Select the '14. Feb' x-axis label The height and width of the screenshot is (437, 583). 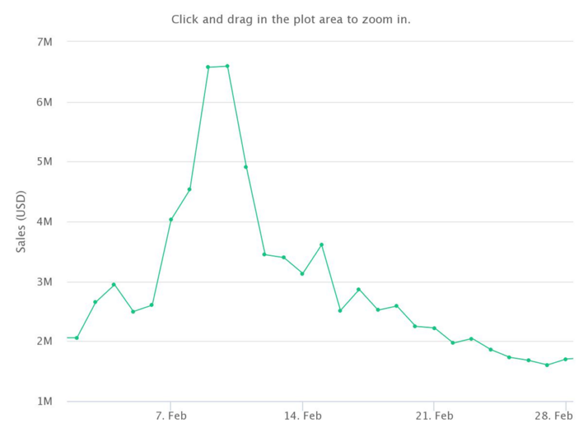tap(302, 416)
